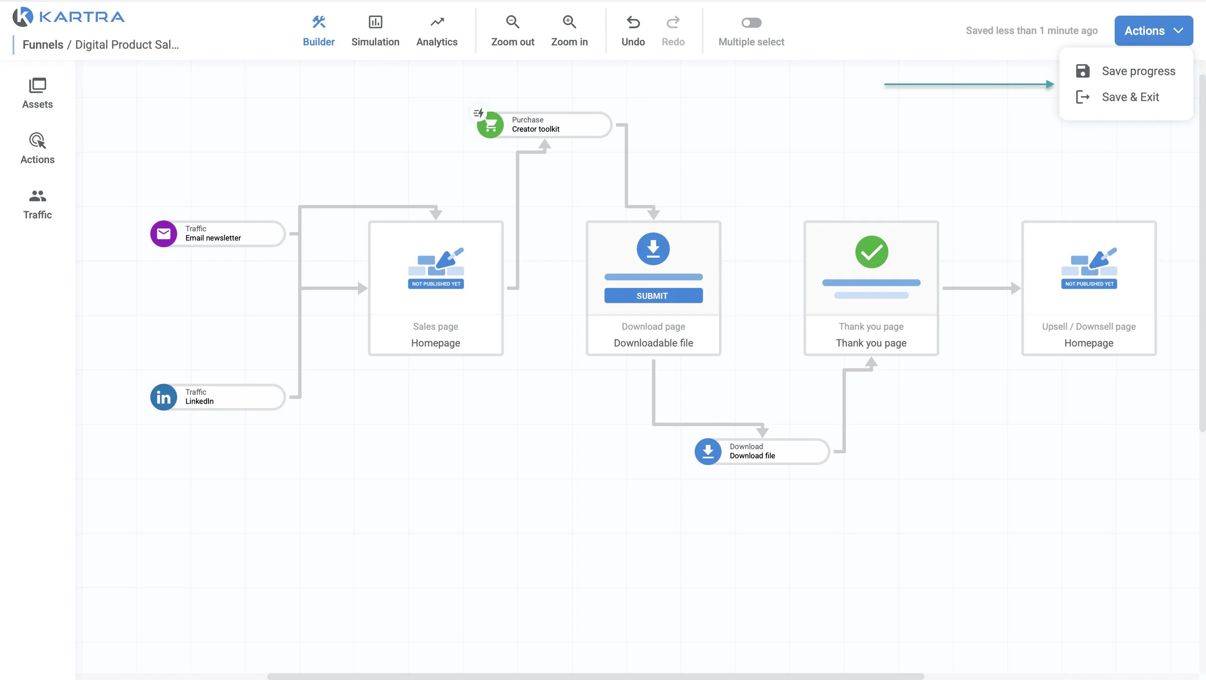Click the Kartra logo
The height and width of the screenshot is (680, 1206).
69,17
